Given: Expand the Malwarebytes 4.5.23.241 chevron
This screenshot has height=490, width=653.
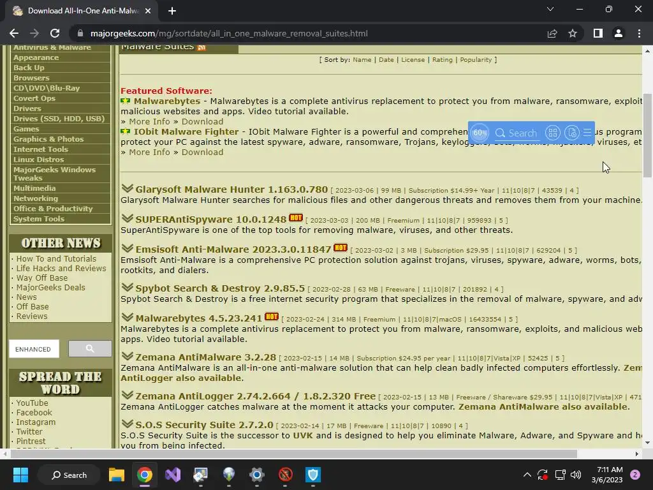Looking at the screenshot, I should pyautogui.click(x=127, y=317).
